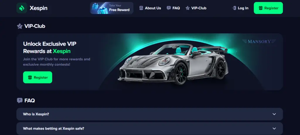Click the Take Your Free Reward banner

(112, 8)
